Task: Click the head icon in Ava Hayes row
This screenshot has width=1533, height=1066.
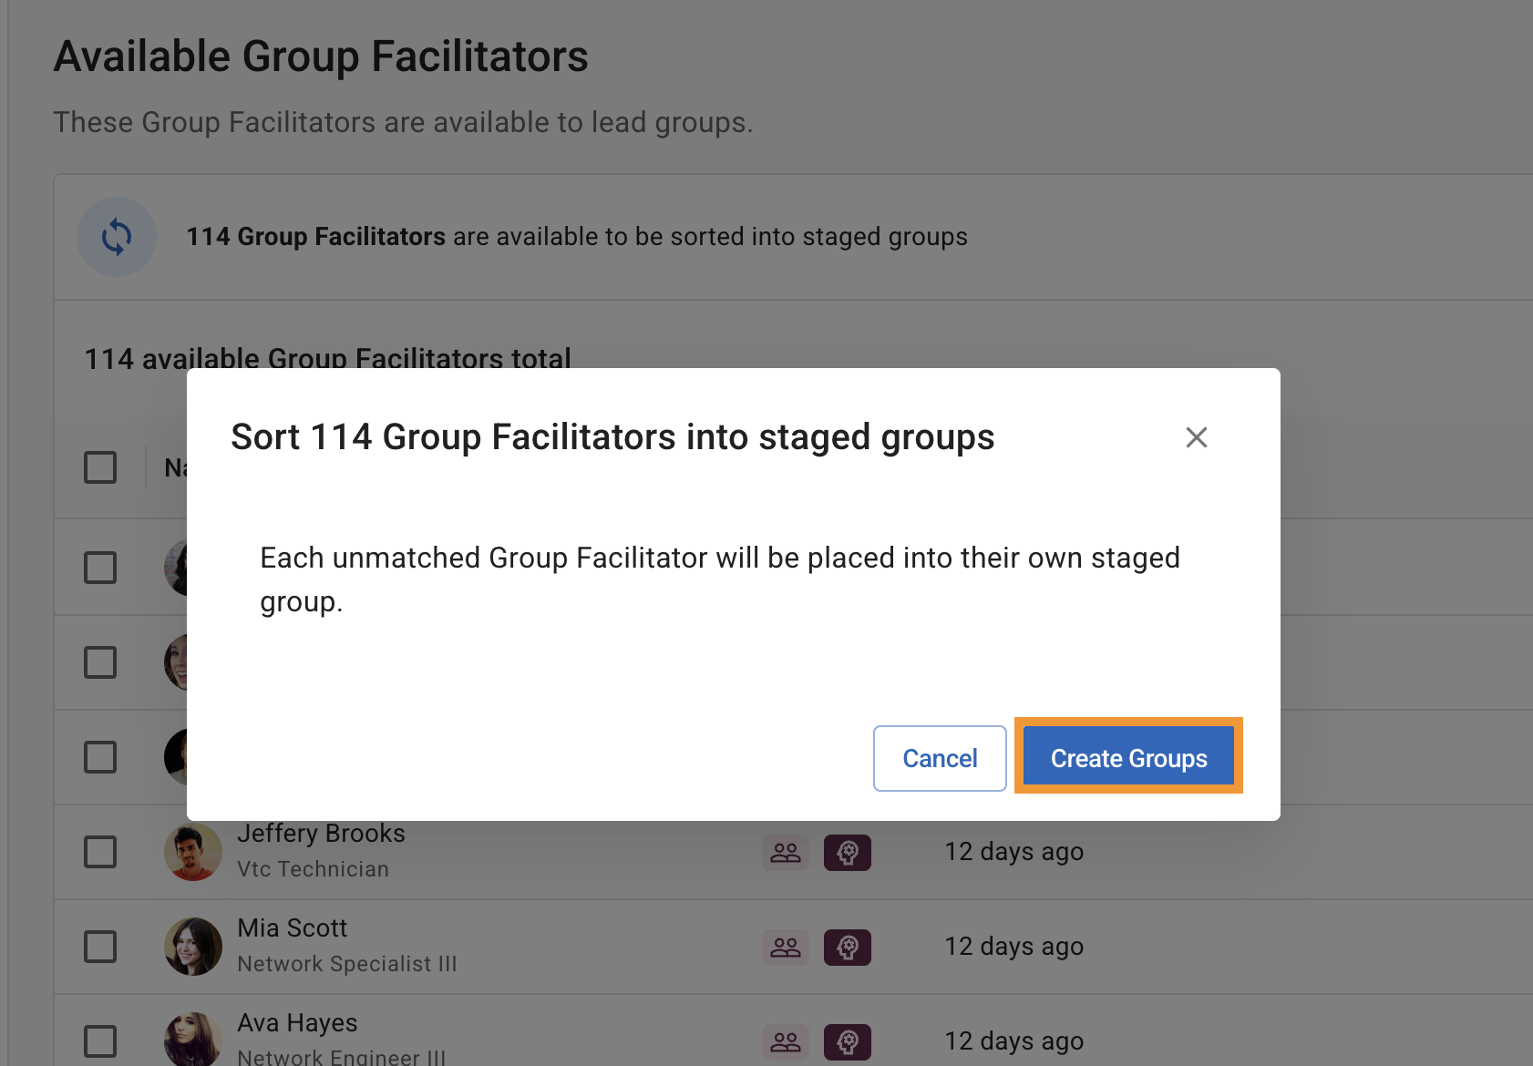Action: pyautogui.click(x=847, y=1041)
